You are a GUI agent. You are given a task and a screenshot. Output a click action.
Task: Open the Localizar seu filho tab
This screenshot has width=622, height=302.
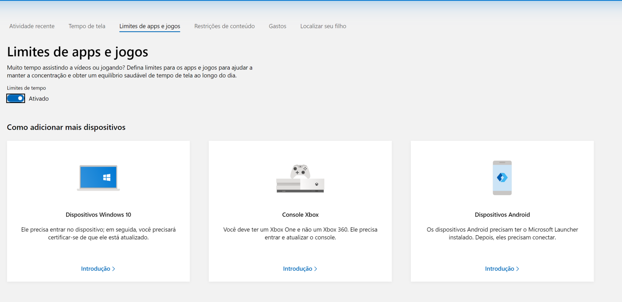click(323, 26)
